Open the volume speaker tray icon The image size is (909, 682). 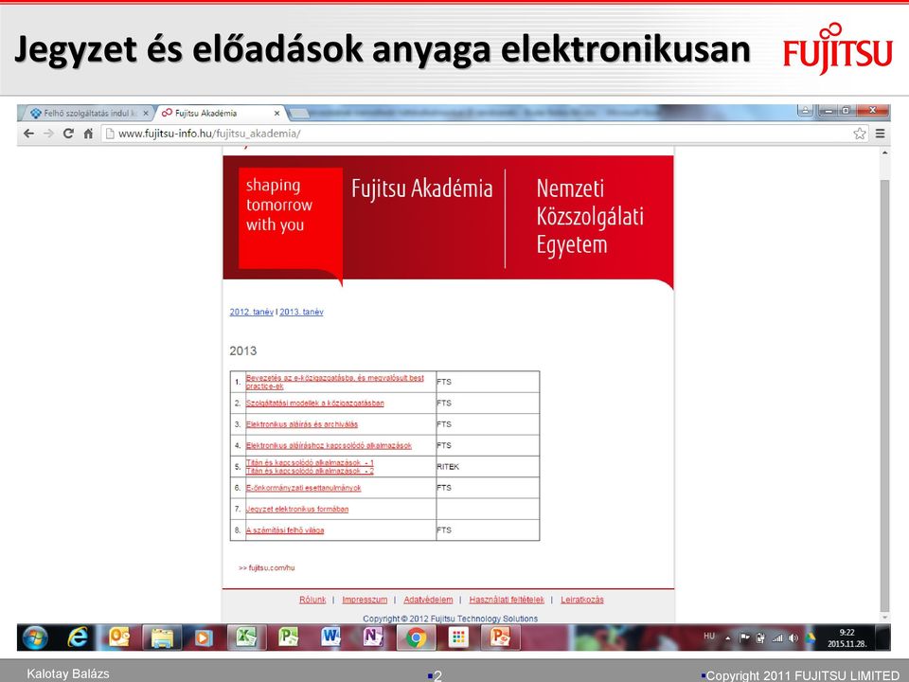click(793, 637)
